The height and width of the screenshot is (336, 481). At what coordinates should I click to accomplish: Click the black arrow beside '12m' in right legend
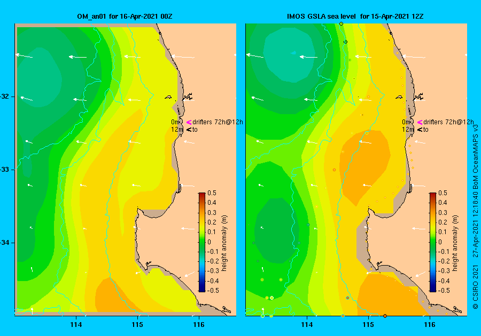(420, 130)
